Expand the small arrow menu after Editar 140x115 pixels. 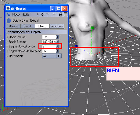[x=38, y=14]
